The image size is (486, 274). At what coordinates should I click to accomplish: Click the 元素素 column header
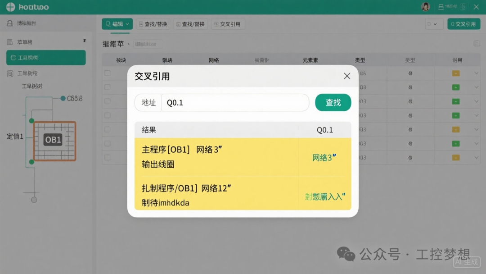[310, 60]
